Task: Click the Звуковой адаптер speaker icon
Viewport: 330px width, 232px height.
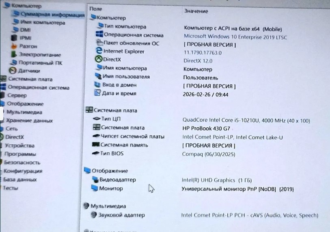Action: 94,215
